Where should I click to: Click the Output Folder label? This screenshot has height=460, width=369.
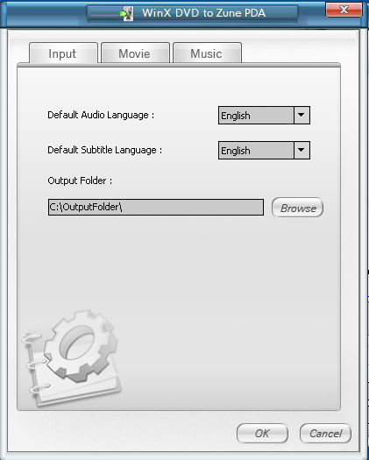(80, 180)
